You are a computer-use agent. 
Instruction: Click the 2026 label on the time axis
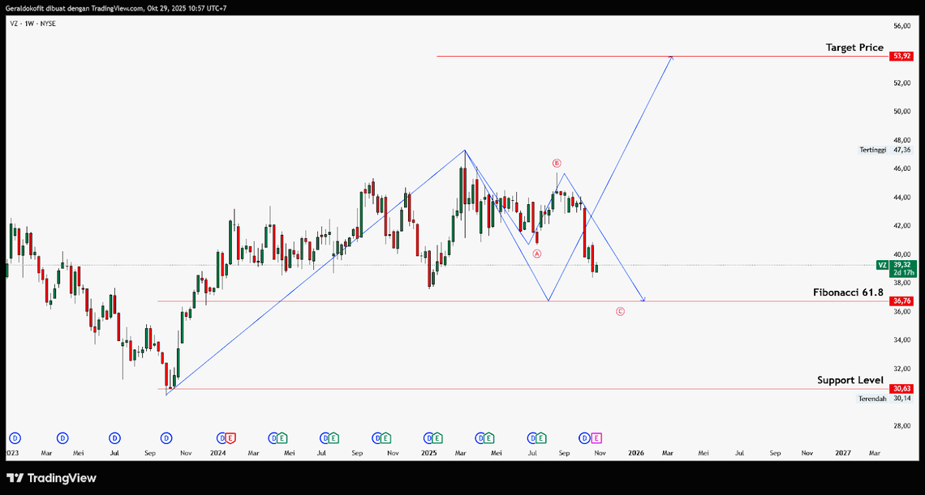click(635, 454)
